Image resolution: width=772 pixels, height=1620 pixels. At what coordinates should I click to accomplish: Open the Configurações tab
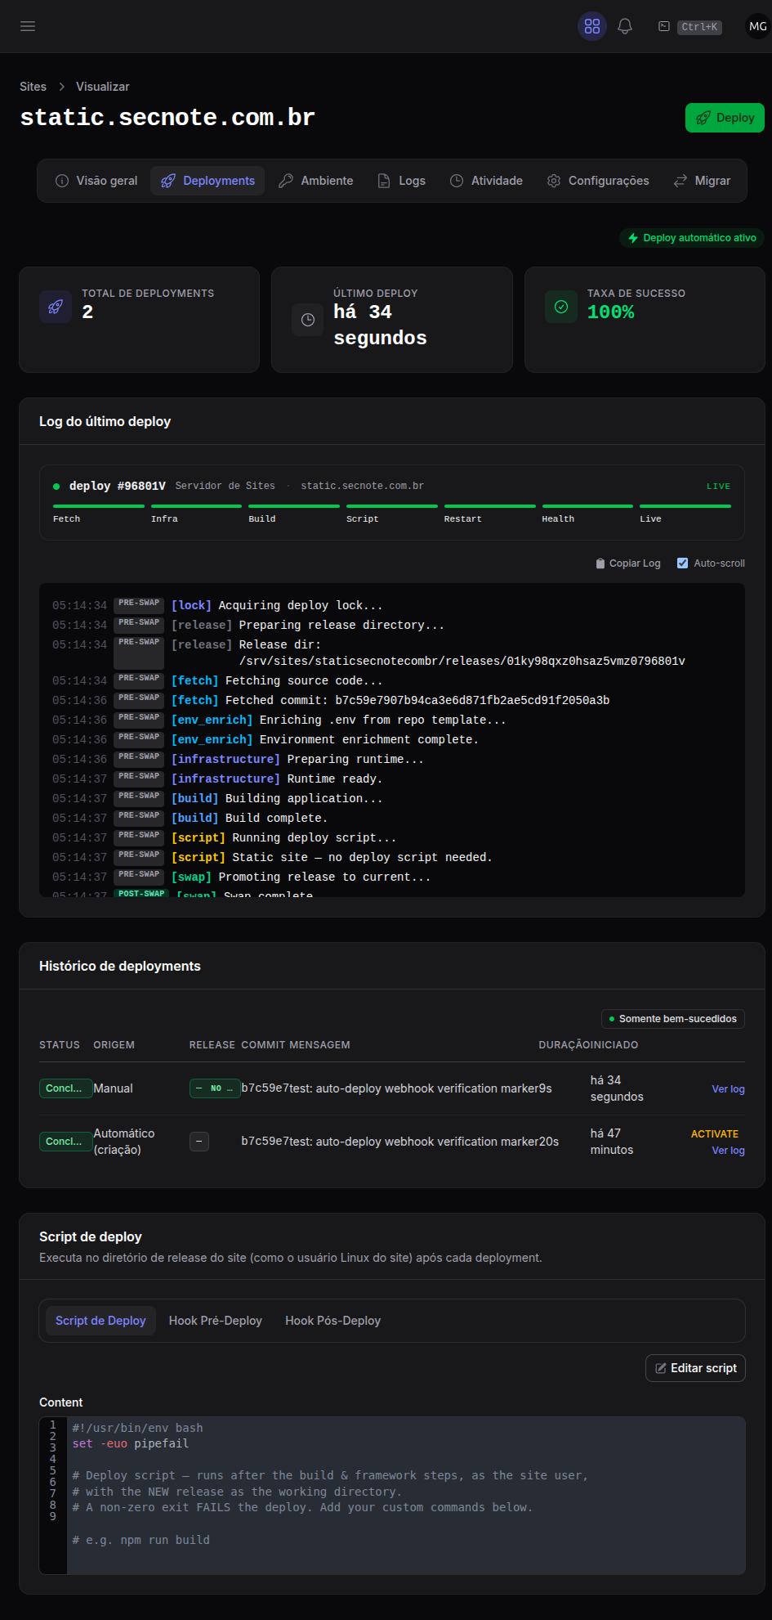[598, 181]
